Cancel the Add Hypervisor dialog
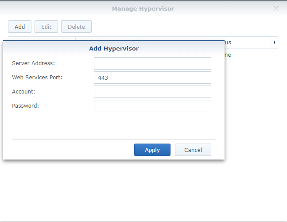 coord(193,150)
